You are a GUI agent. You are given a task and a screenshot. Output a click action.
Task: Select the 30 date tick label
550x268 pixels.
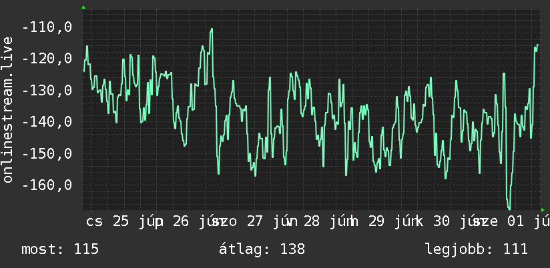point(442,222)
